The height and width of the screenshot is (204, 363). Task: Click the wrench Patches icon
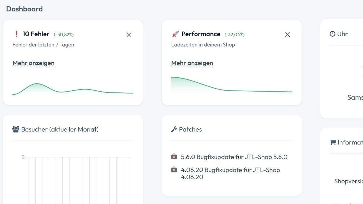tap(174, 129)
